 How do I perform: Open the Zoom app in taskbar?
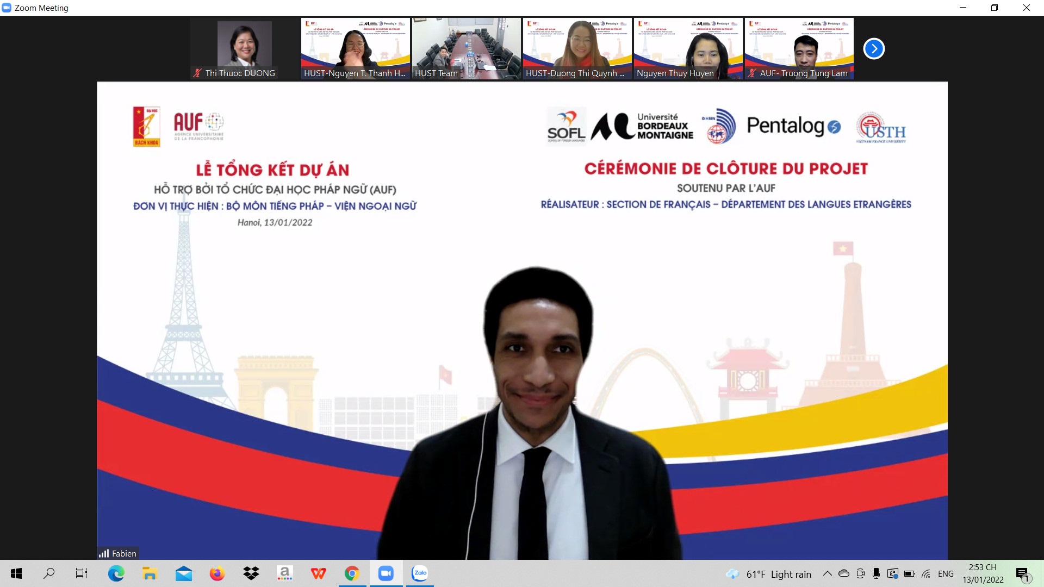386,573
